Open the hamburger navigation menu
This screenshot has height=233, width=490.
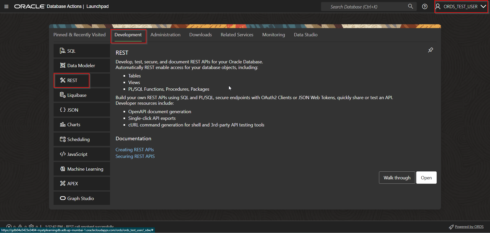(6, 6)
